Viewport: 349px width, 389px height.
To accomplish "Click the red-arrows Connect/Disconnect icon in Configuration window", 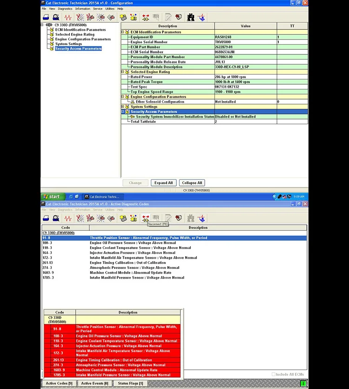I will pyautogui.click(x=146, y=17).
